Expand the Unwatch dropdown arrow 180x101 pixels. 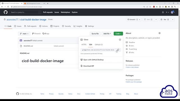[139, 19]
